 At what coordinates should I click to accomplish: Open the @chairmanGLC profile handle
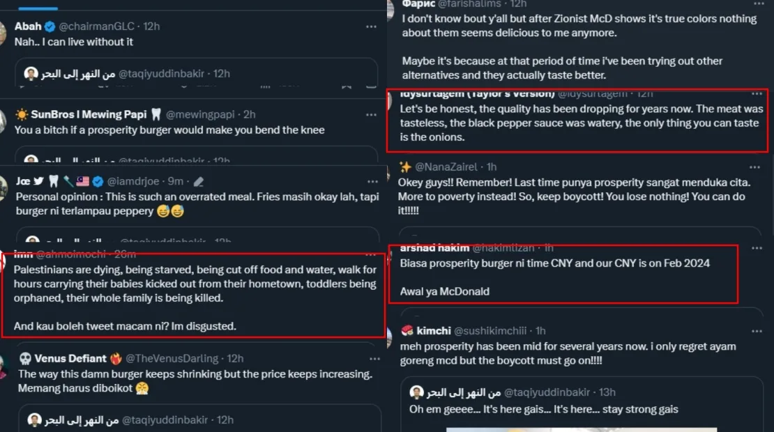98,26
